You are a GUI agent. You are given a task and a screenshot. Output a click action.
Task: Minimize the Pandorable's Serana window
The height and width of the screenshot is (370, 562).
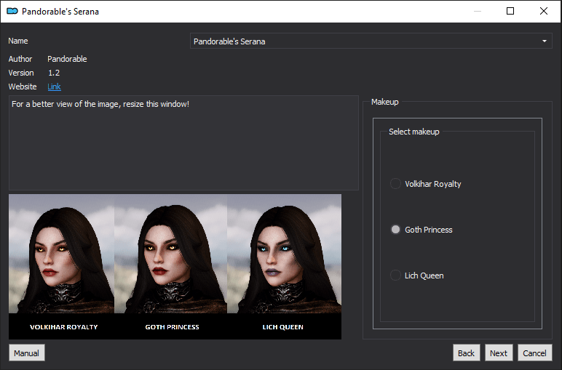478,11
